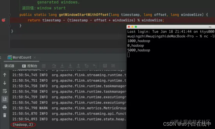Click the 'Last login' line in terminal
The image size is (215, 129).
171,32
